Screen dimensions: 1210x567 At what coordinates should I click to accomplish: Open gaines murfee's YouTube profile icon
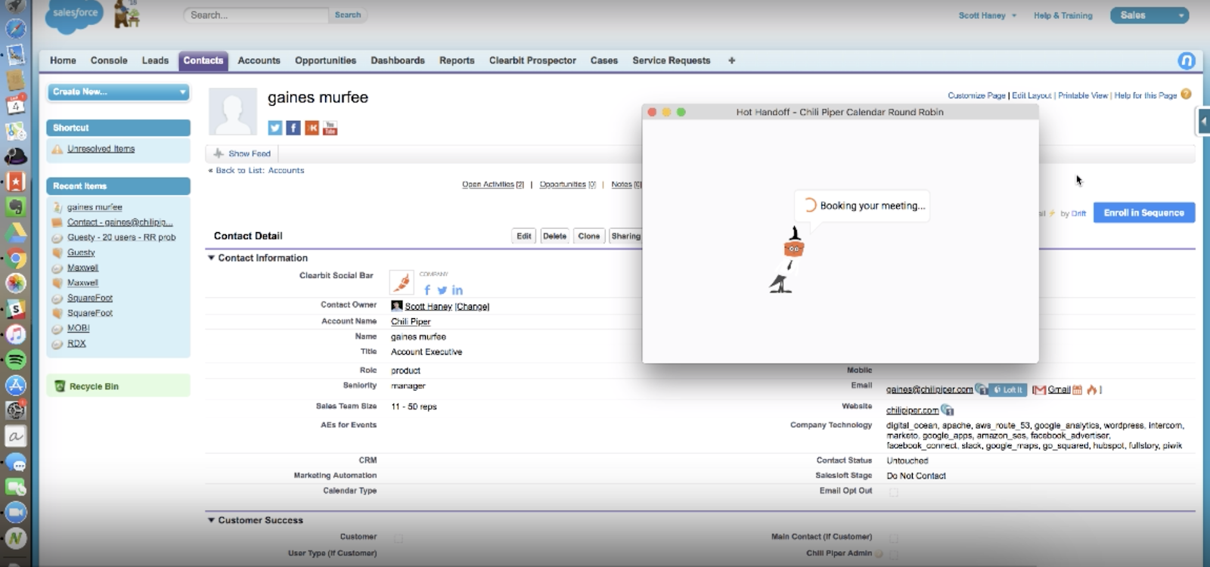point(330,128)
